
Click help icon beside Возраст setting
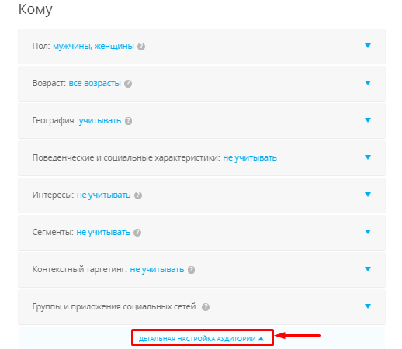click(128, 84)
